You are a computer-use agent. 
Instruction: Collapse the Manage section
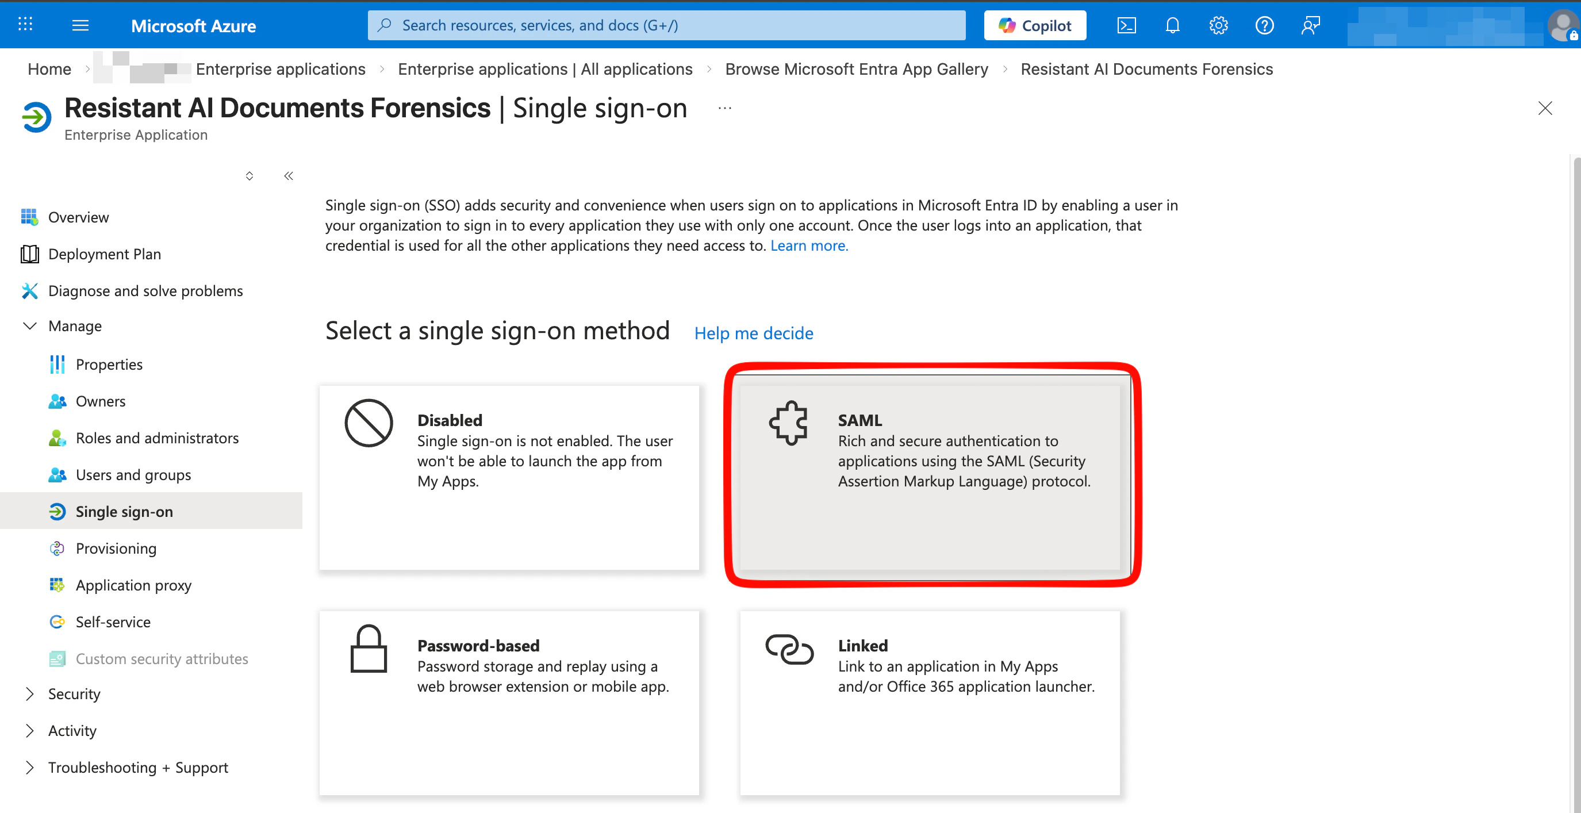pyautogui.click(x=30, y=326)
